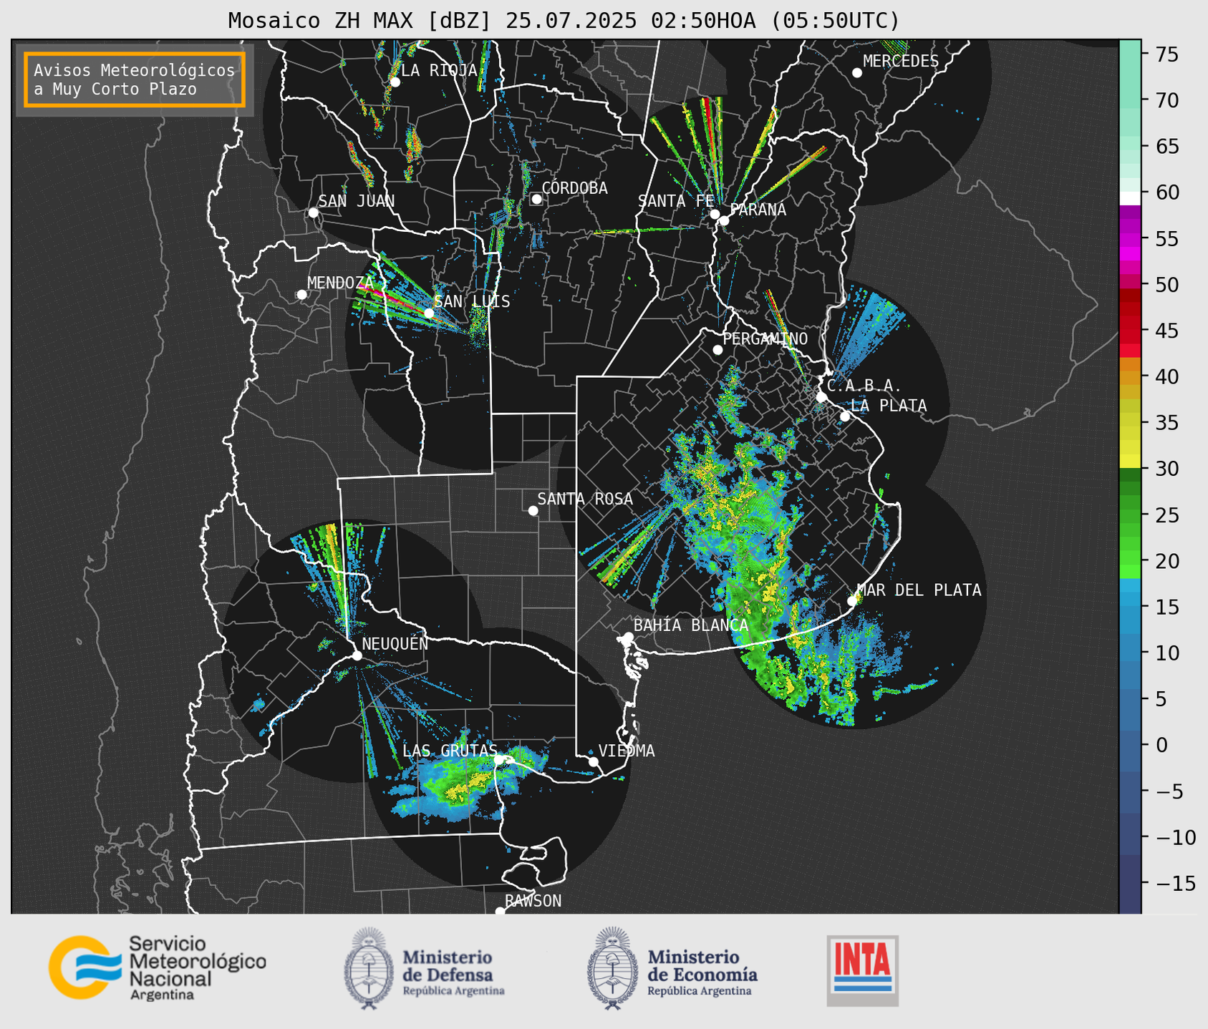1208x1029 pixels.
Task: Select the Córdoba city marker
Action: (x=536, y=199)
